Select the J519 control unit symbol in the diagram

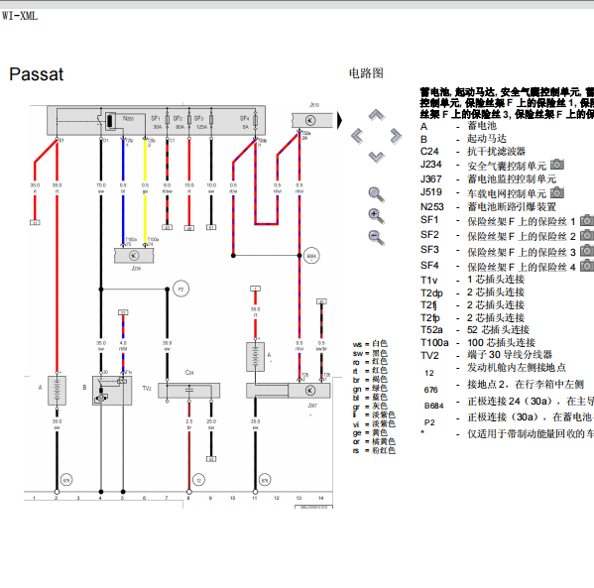click(311, 121)
